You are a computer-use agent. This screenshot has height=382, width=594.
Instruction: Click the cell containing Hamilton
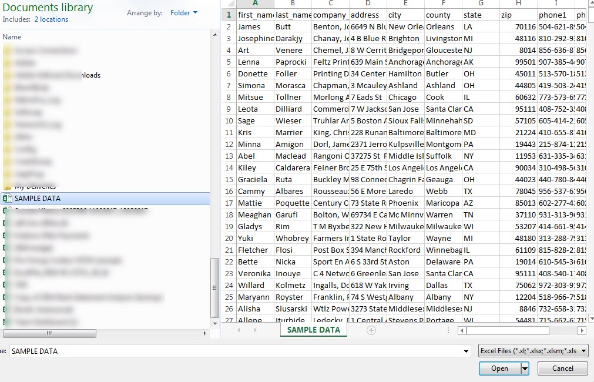406,74
